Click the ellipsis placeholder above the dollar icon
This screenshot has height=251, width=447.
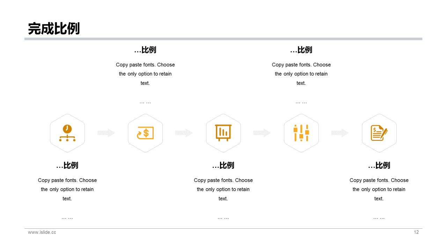click(x=145, y=102)
